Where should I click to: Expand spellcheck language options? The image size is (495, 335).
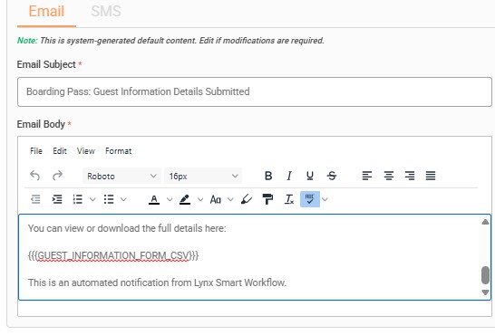click(325, 199)
